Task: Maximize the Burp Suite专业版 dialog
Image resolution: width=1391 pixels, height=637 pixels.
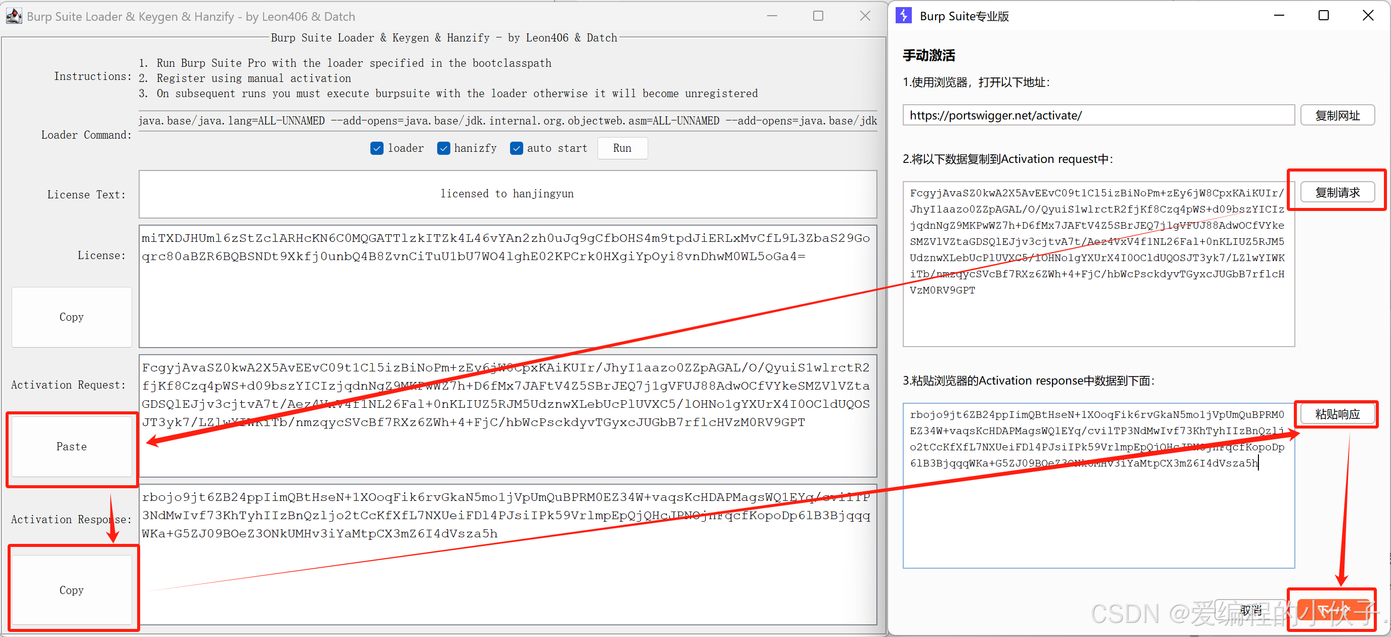Action: (1324, 16)
